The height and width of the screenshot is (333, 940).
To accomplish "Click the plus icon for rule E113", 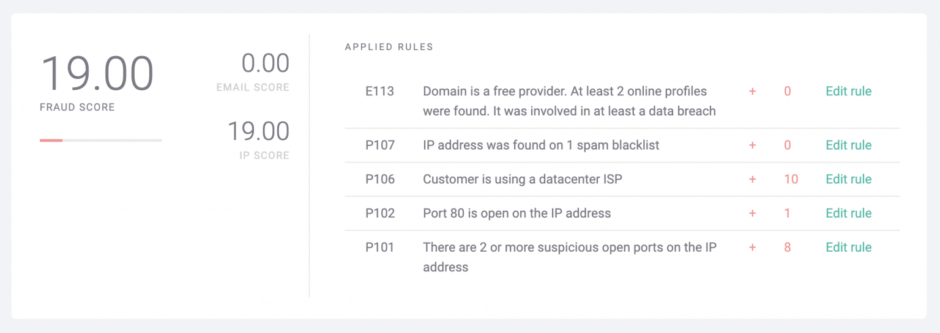I will [752, 92].
